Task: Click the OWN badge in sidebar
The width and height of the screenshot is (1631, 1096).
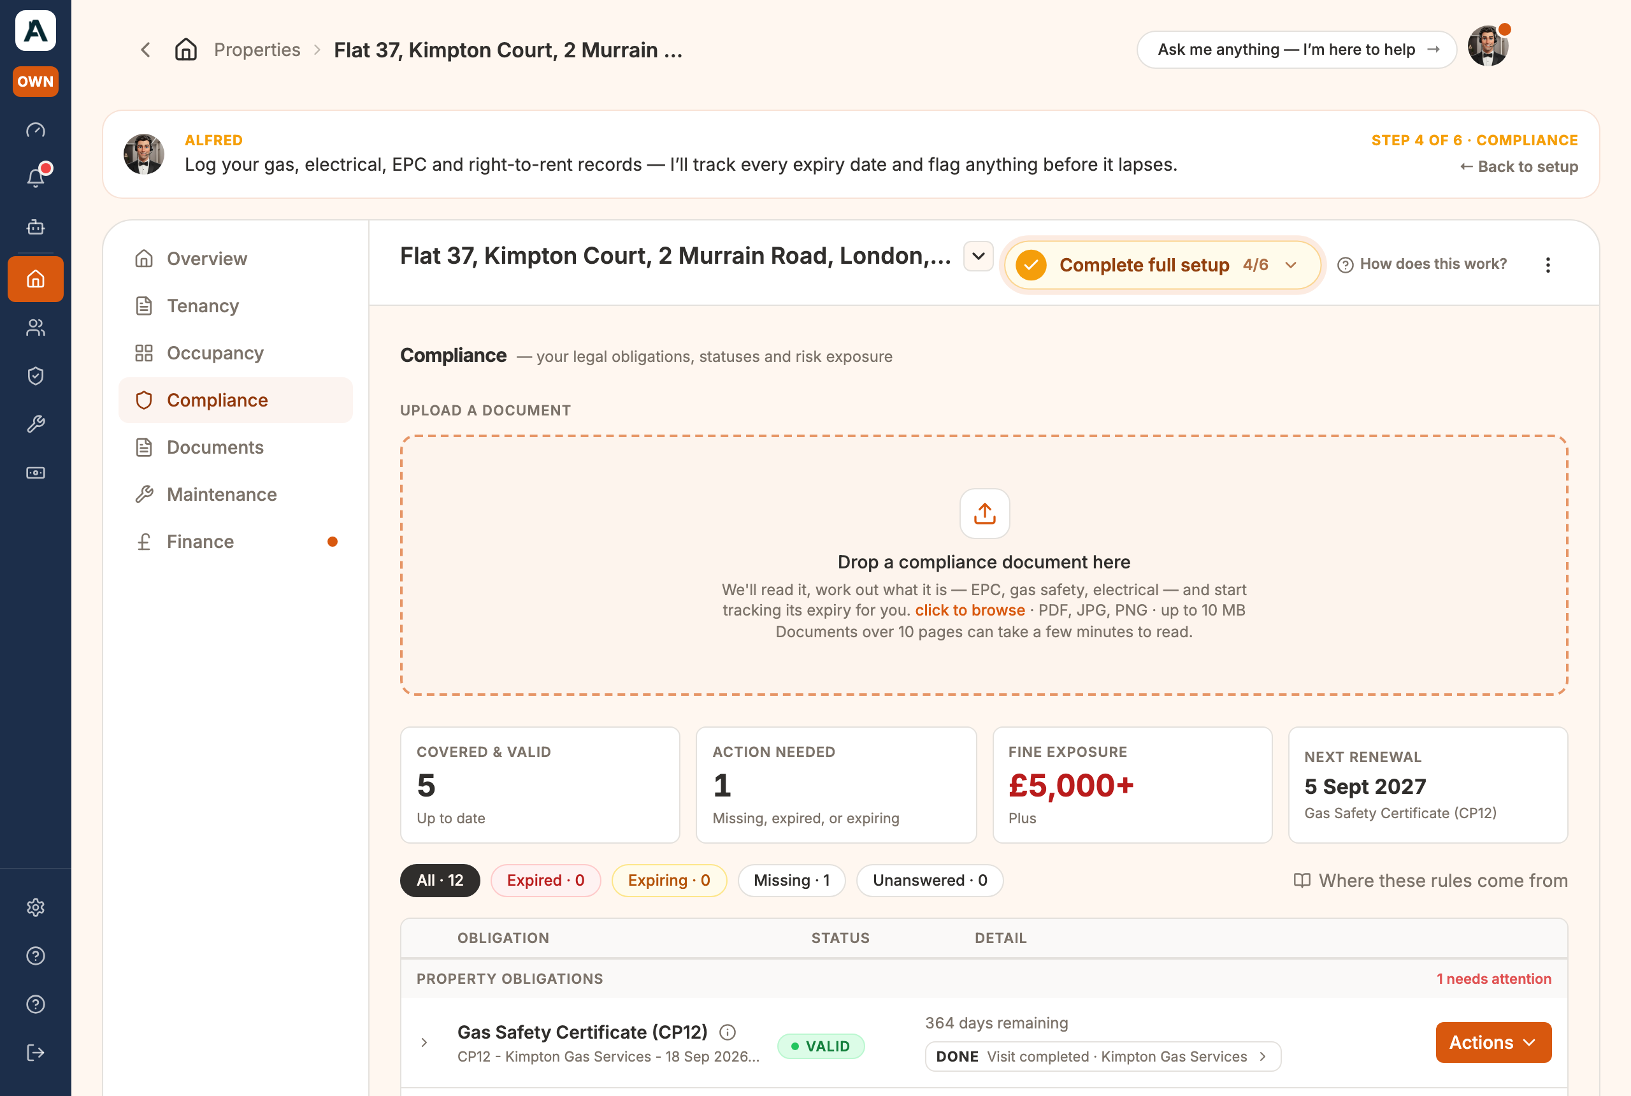Action: pyautogui.click(x=36, y=81)
